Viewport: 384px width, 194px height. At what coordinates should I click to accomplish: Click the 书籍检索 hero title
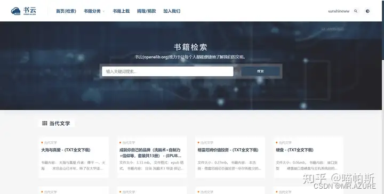[190, 47]
